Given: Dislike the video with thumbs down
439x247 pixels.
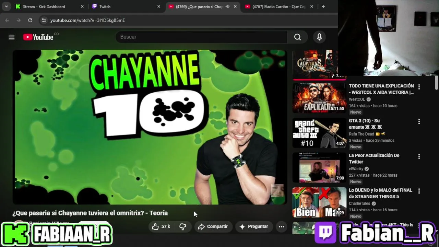Looking at the screenshot, I should pos(183,226).
